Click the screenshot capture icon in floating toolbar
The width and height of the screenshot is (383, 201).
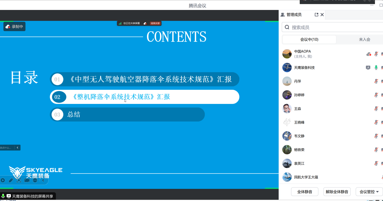(19, 180)
